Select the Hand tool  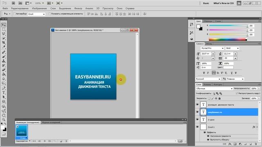click(4, 115)
